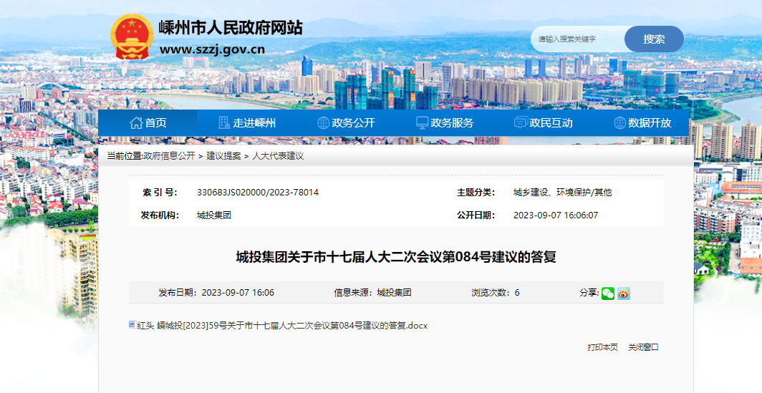Click the 嵊州市人民政府网站 site title
Image resolution: width=762 pixels, height=393 pixels.
click(x=231, y=28)
